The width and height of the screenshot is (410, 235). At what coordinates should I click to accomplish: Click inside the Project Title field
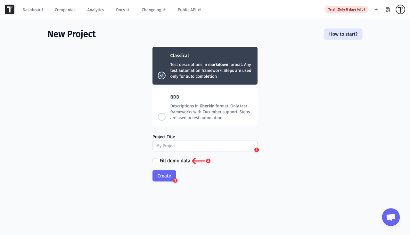(x=205, y=145)
